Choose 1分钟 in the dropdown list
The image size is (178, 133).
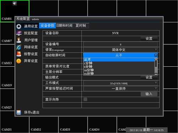119,63
